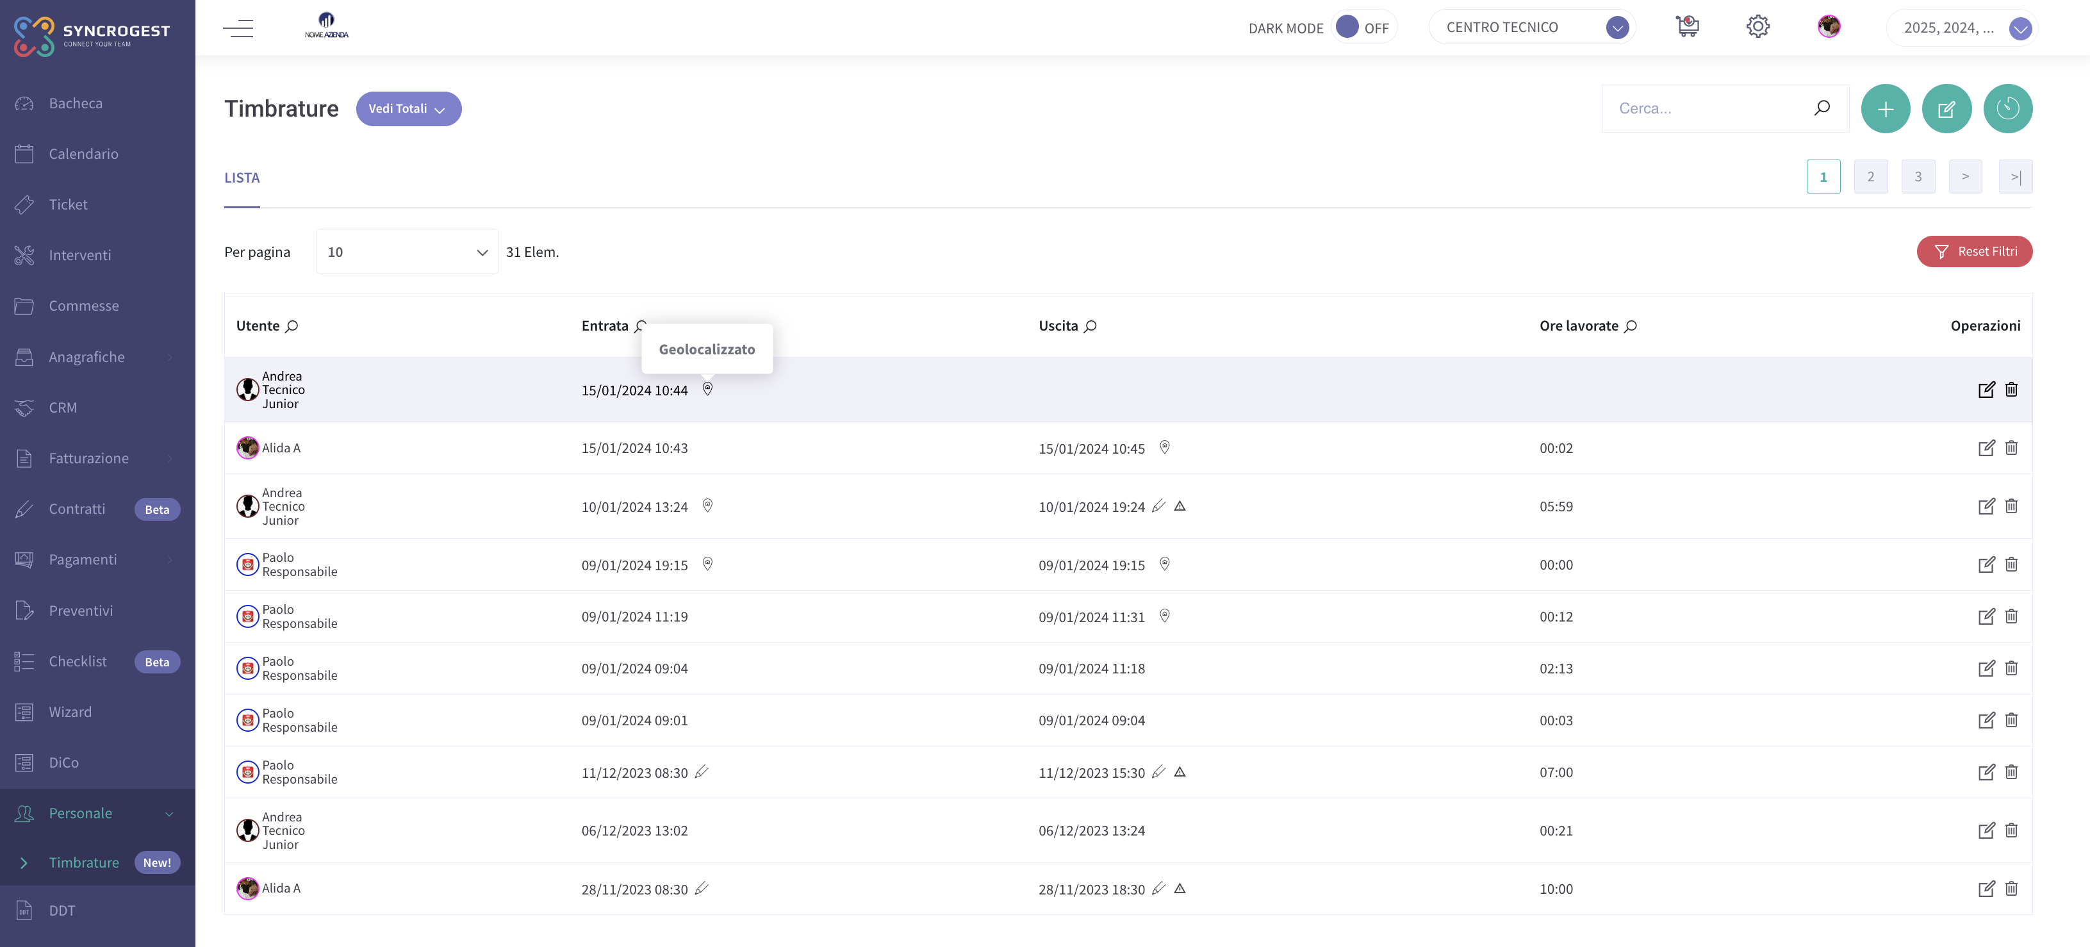Click geolocation pin on 09/01/2024 11:31 exit
Viewport: 2090px width, 947px height.
point(1164,616)
